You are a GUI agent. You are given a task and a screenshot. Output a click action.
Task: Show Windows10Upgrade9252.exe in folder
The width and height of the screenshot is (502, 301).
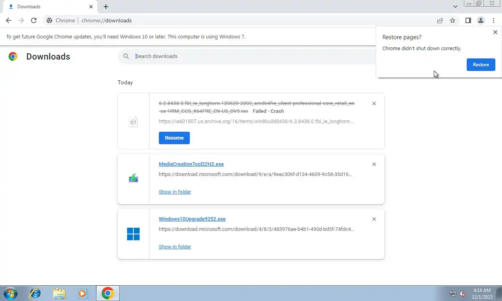click(x=175, y=247)
